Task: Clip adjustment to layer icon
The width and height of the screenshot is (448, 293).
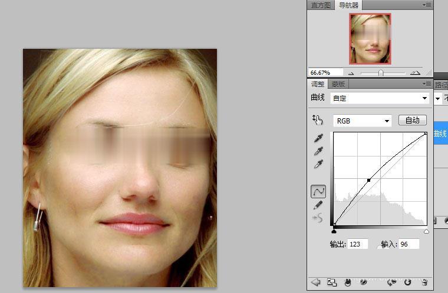Action: pos(347,282)
